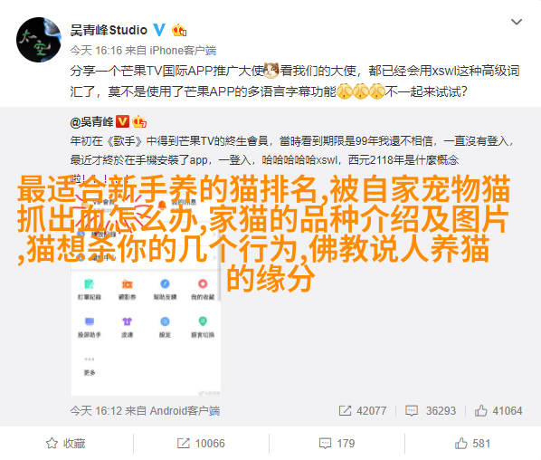Click the iPhone客户端 source link
The height and width of the screenshot is (460, 541).
pyautogui.click(x=183, y=51)
